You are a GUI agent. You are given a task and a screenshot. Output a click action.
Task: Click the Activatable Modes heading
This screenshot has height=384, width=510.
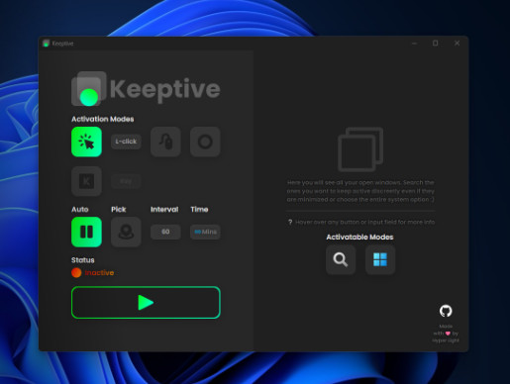point(359,238)
